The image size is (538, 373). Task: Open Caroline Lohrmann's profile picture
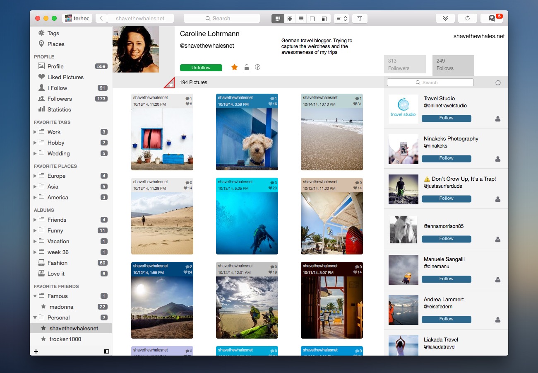coord(136,49)
